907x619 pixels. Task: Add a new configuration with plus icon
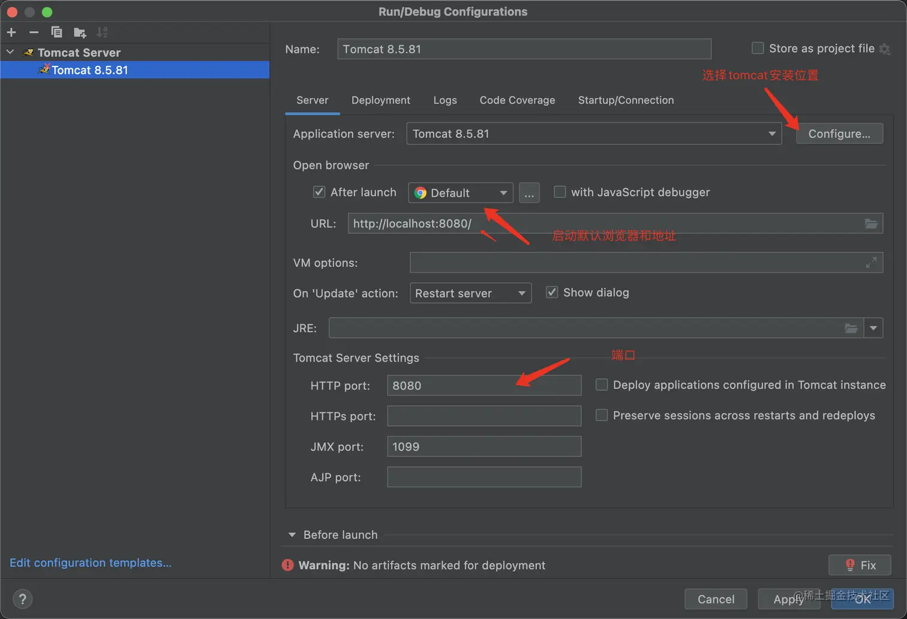(x=11, y=32)
